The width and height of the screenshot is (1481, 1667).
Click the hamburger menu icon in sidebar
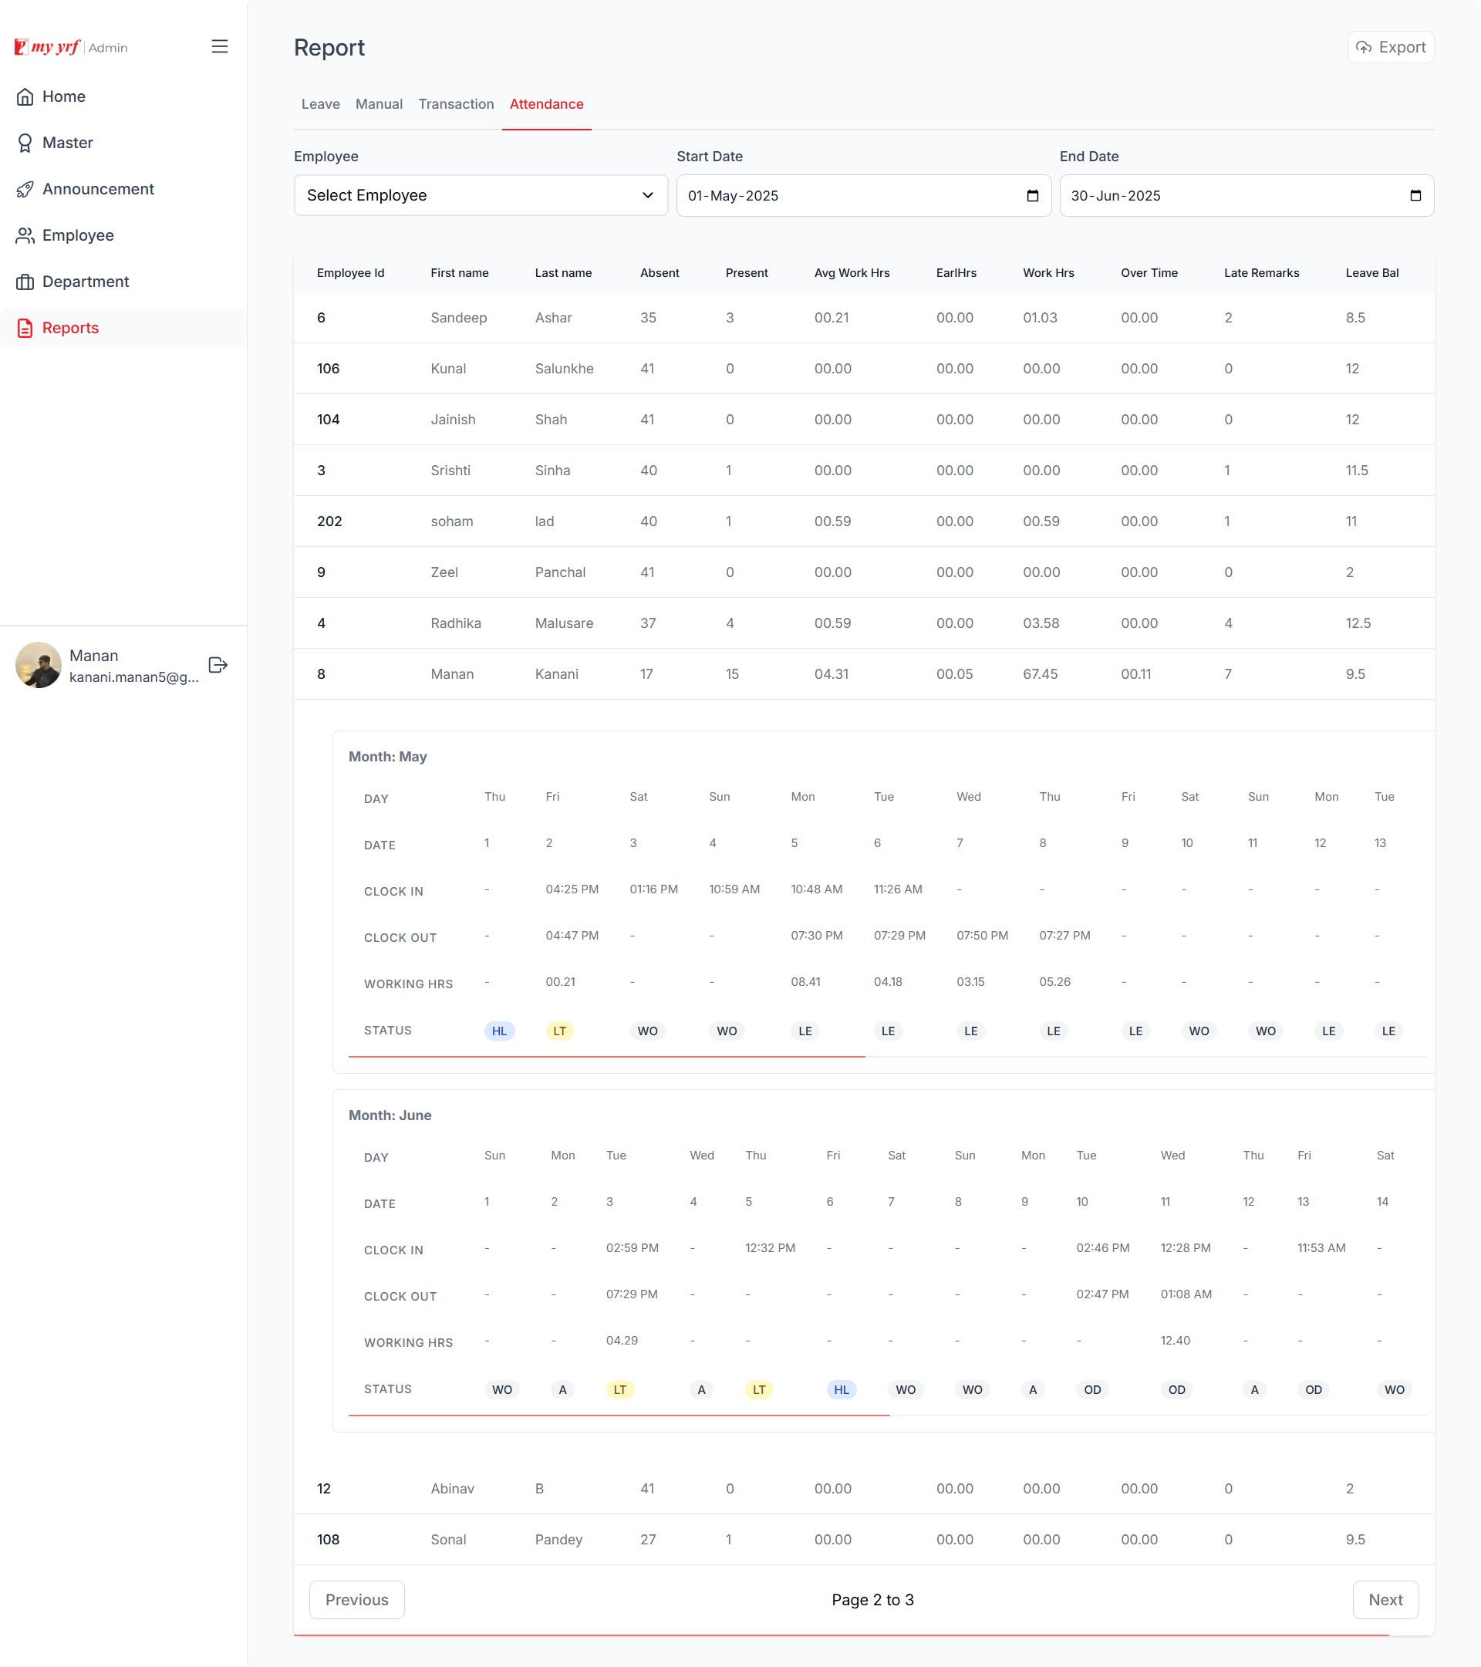(x=219, y=46)
